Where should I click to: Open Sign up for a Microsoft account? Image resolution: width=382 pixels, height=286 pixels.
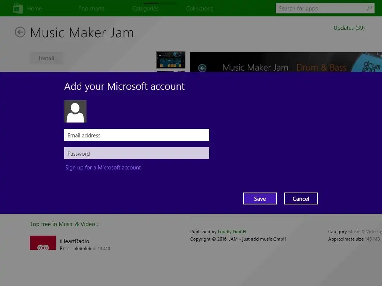(x=103, y=168)
